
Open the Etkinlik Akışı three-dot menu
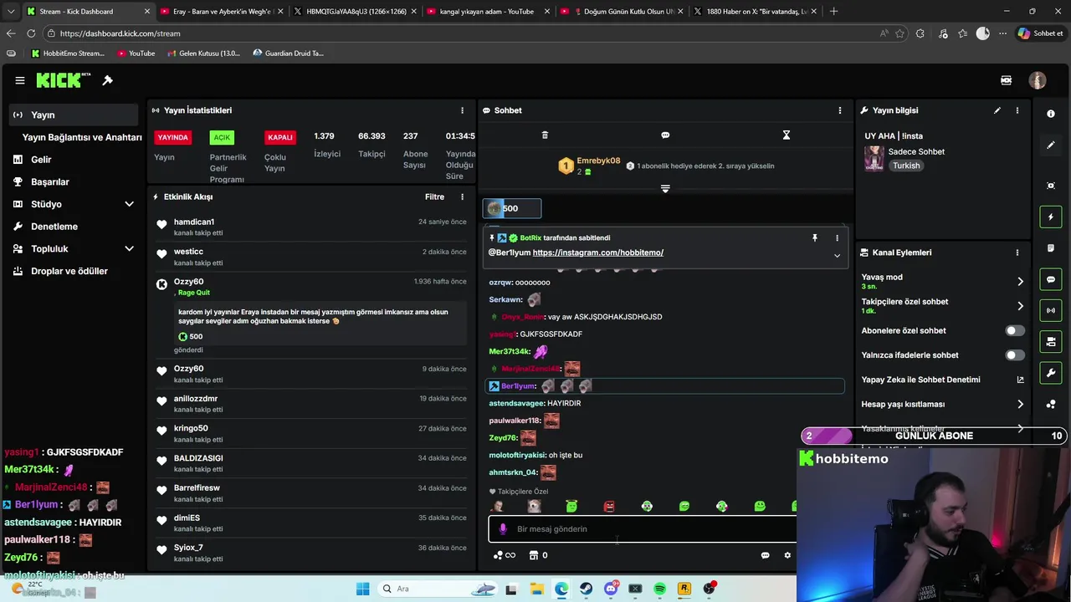click(x=462, y=196)
